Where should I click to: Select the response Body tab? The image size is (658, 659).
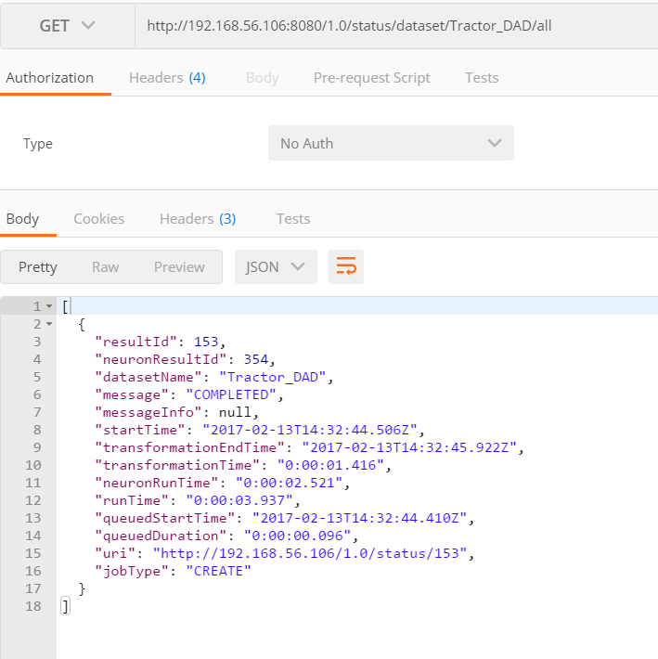(x=22, y=219)
